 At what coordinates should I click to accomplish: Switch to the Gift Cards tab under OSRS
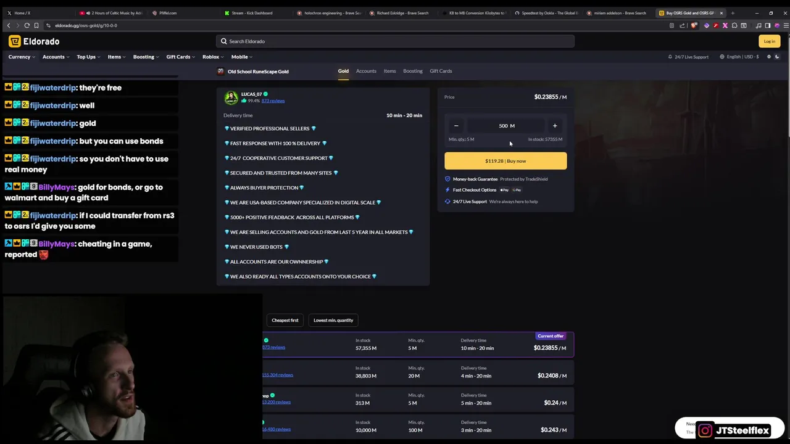pos(441,71)
